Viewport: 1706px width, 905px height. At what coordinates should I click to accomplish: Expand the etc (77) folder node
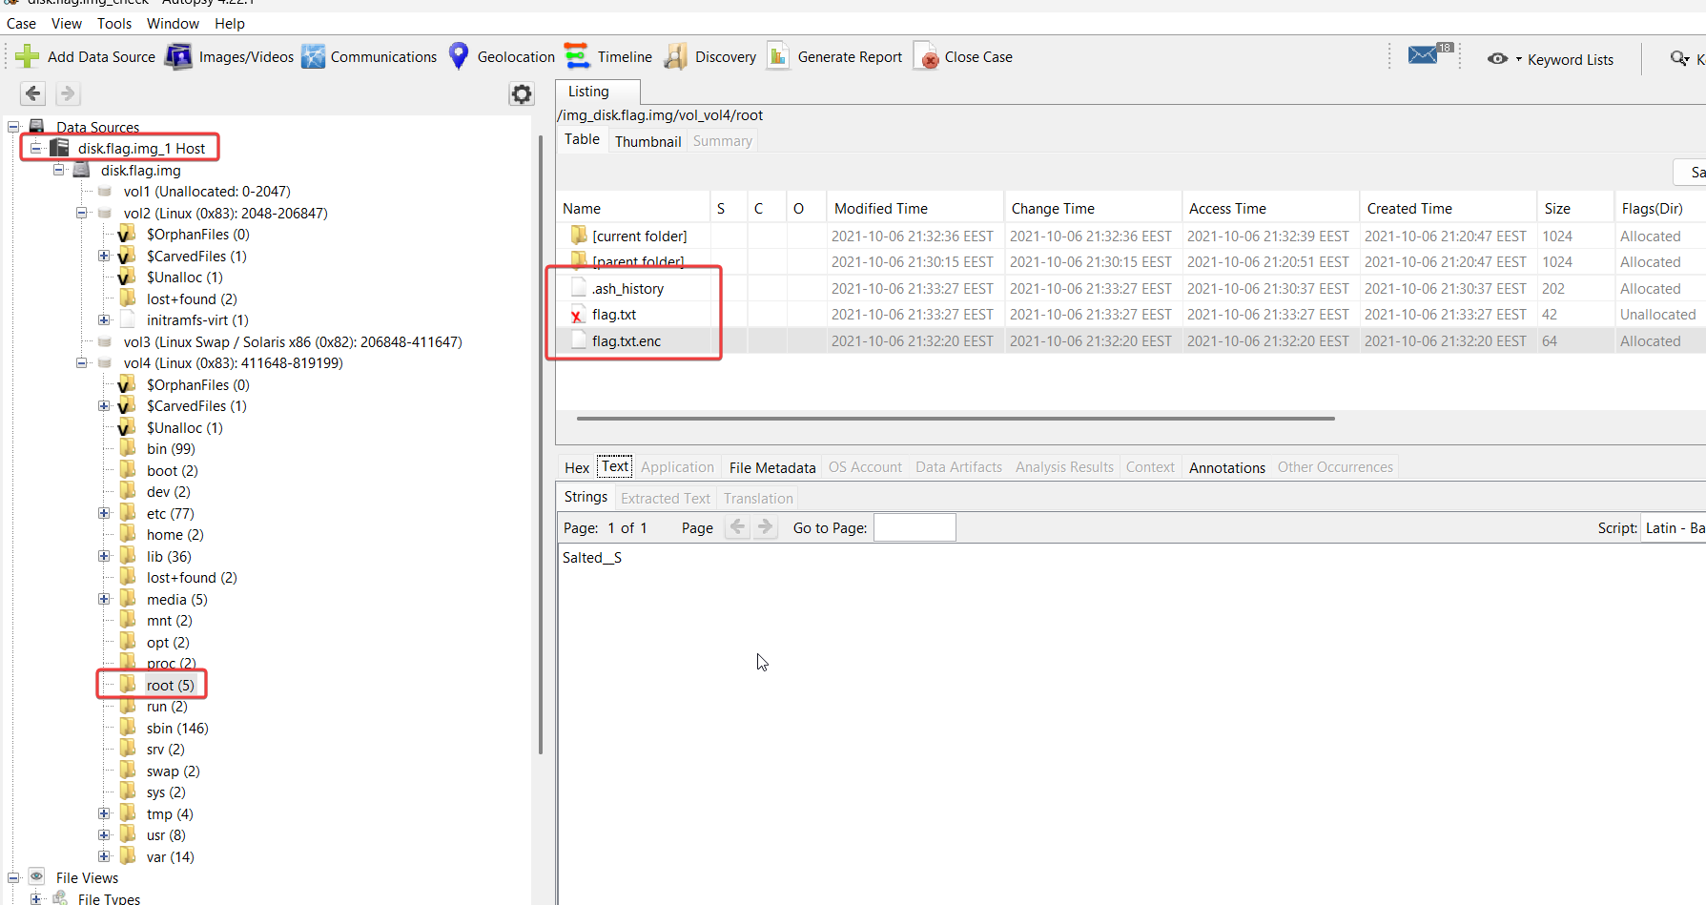point(104,514)
